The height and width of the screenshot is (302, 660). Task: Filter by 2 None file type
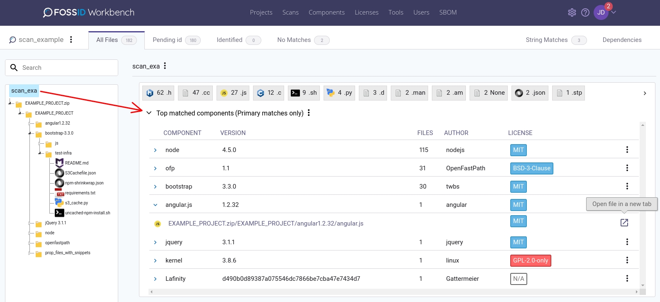click(x=489, y=93)
